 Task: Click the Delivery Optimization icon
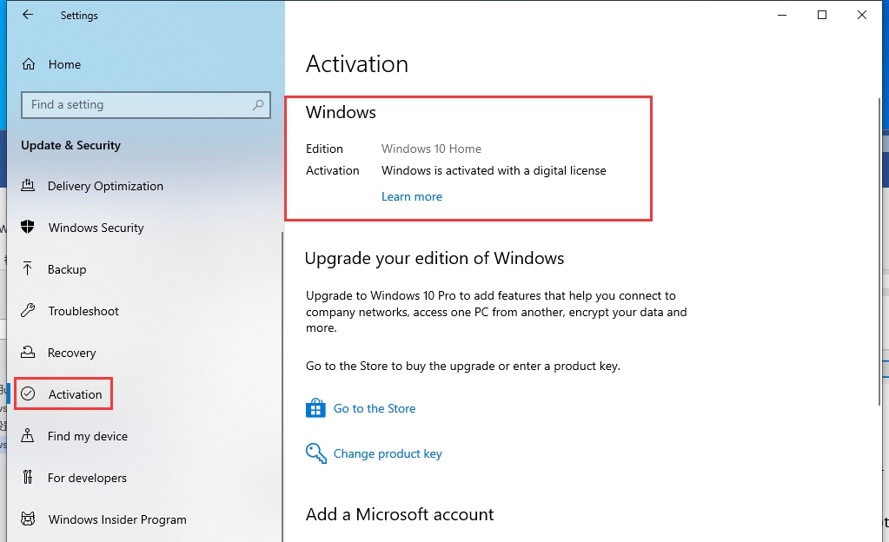28,185
